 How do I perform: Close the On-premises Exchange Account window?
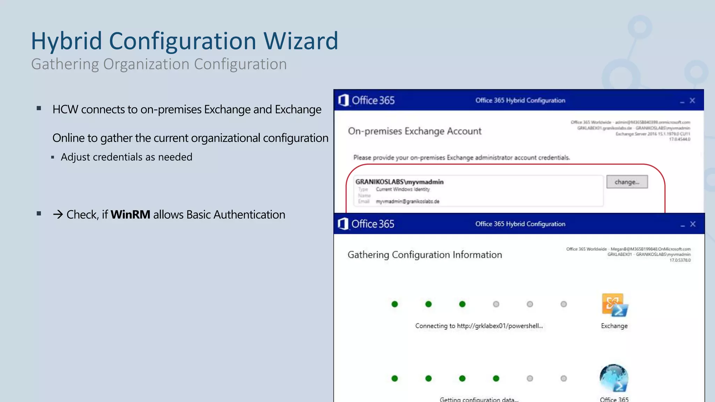click(x=692, y=100)
